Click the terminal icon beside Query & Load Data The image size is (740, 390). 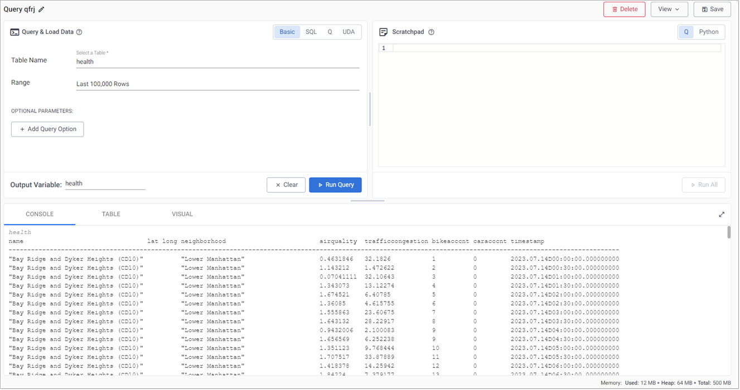tap(14, 32)
